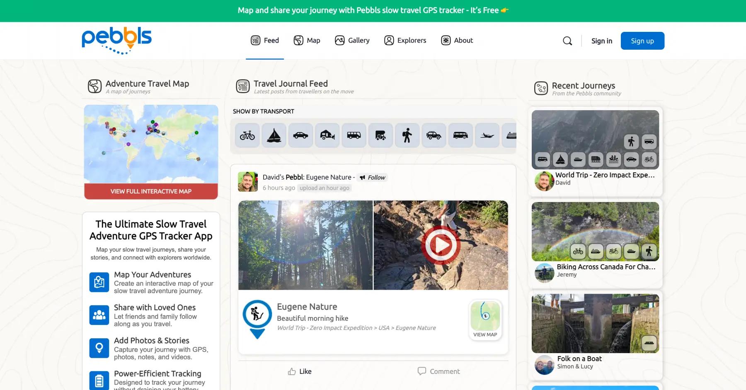Image resolution: width=746 pixels, height=390 pixels.
Task: Open David's avatar on the feed post
Action: click(248, 182)
